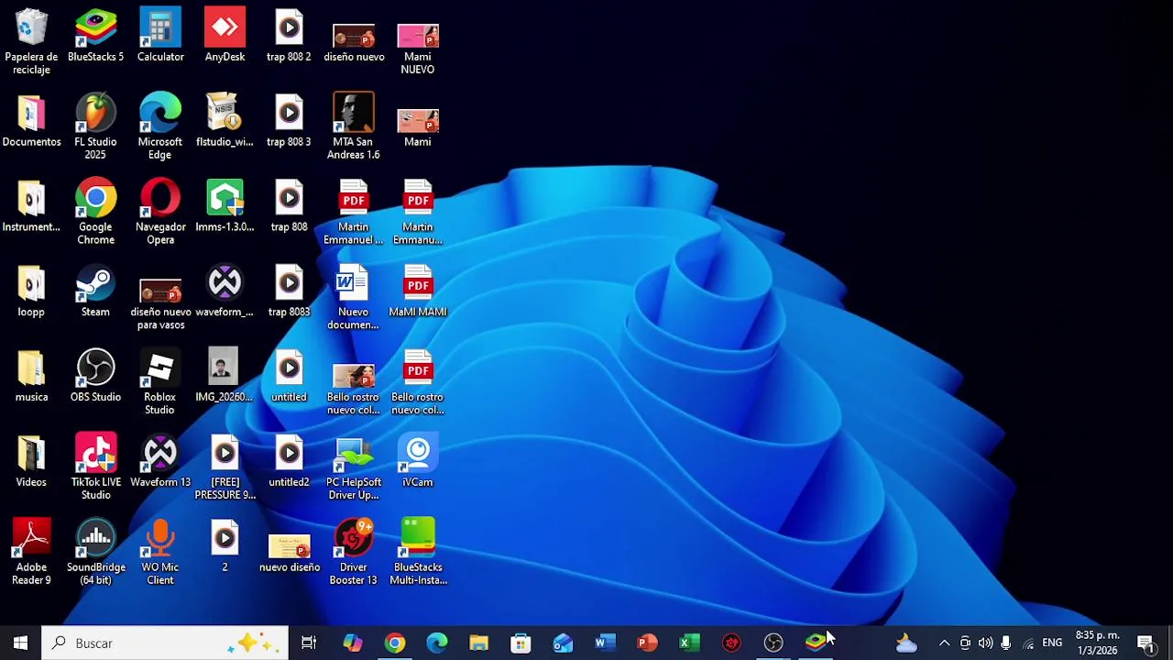Click the microphone tray icon
Image resolution: width=1173 pixels, height=660 pixels.
(x=1005, y=643)
